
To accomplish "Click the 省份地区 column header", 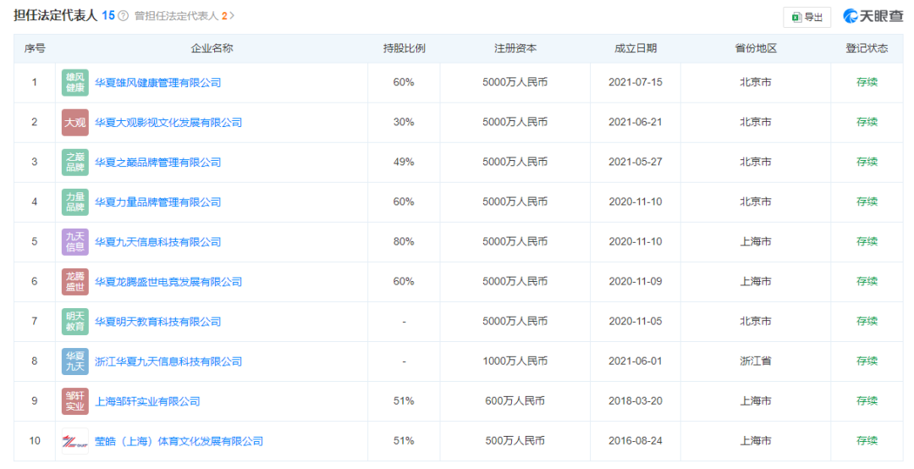I will click(x=756, y=48).
